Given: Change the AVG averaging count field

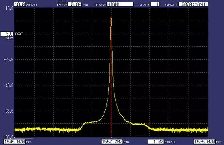Looking at the screenshot, I should (x=155, y=4).
